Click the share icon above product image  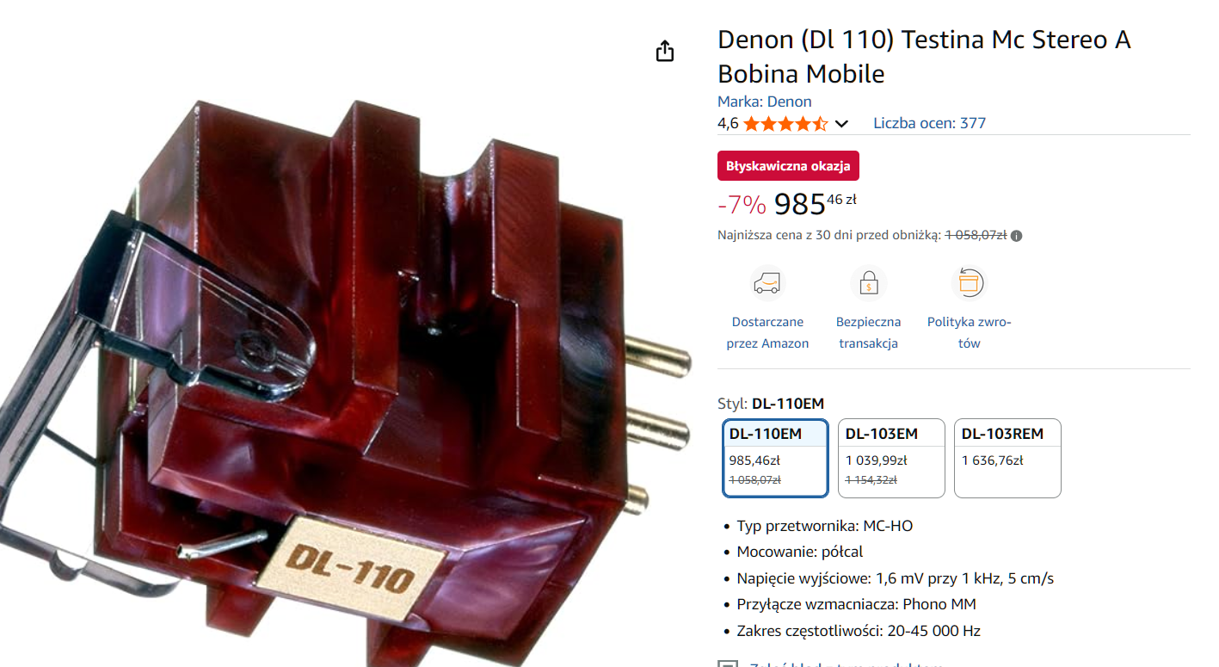(664, 51)
